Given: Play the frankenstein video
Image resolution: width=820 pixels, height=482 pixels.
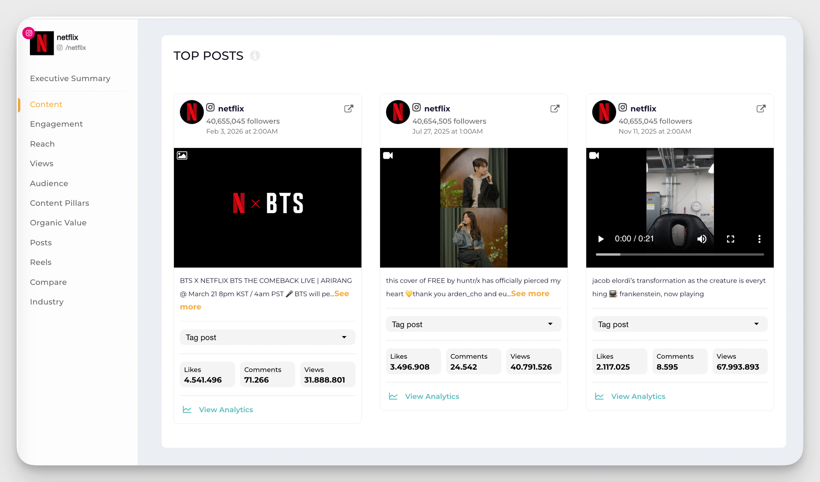Looking at the screenshot, I should click(600, 239).
